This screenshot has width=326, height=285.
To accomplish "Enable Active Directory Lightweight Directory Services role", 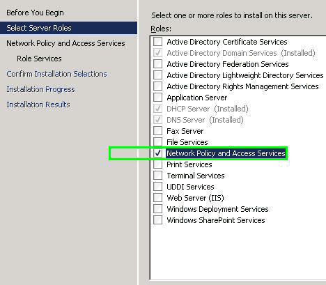I will [157, 75].
